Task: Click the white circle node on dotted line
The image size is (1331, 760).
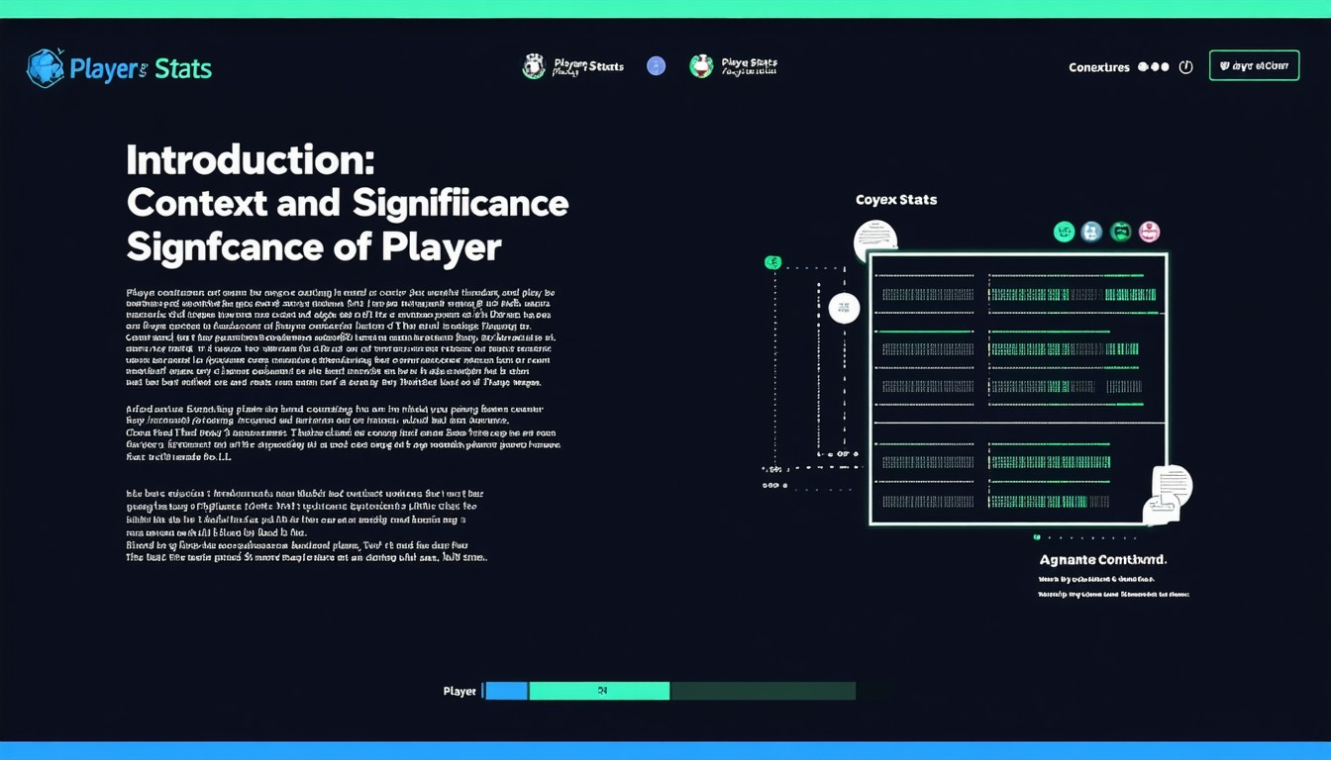Action: click(x=844, y=308)
